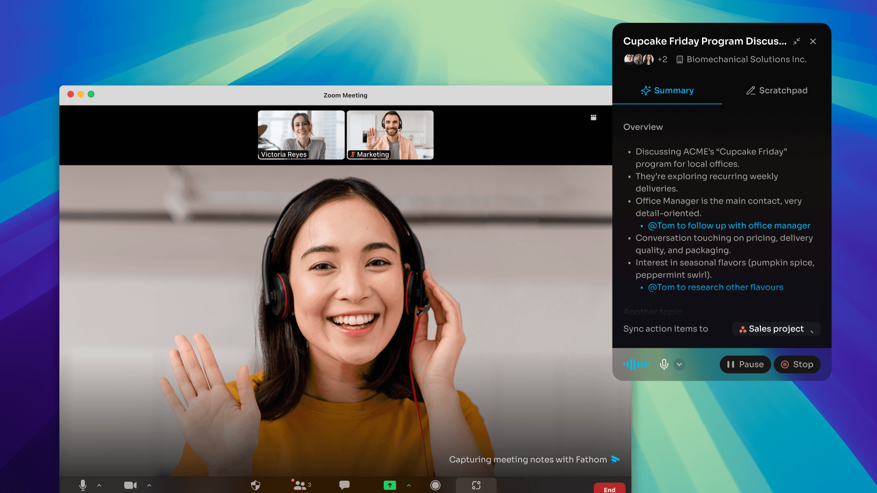Click Victoria Reyes video thumbnail
Image resolution: width=877 pixels, height=493 pixels.
[x=301, y=135]
